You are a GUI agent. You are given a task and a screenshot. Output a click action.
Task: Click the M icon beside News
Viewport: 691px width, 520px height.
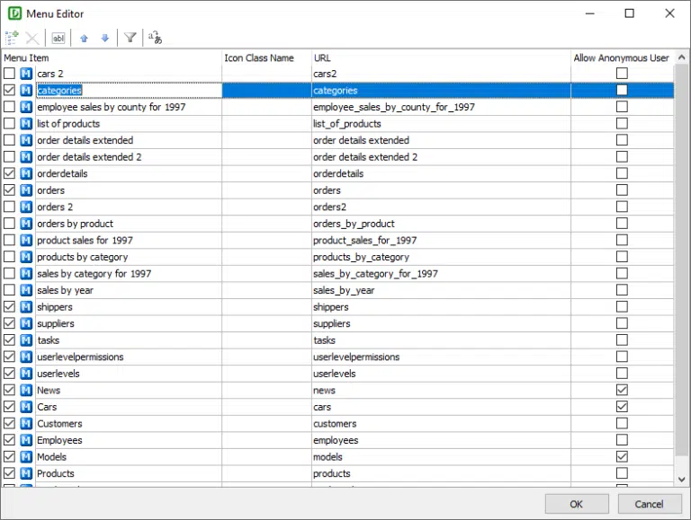pyautogui.click(x=26, y=390)
